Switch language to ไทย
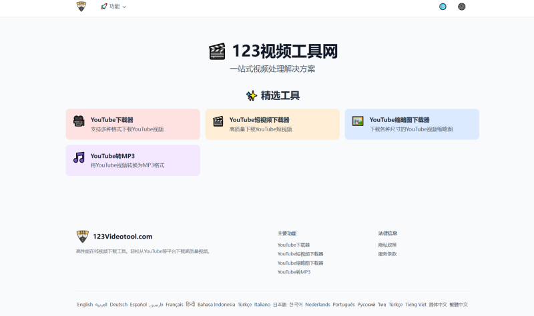 click(382, 305)
